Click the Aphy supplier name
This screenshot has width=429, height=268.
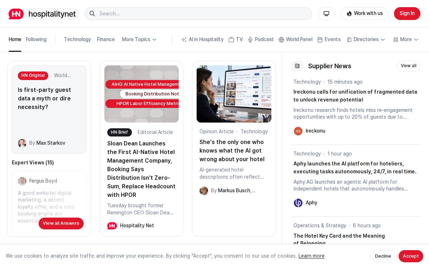tap(311, 203)
